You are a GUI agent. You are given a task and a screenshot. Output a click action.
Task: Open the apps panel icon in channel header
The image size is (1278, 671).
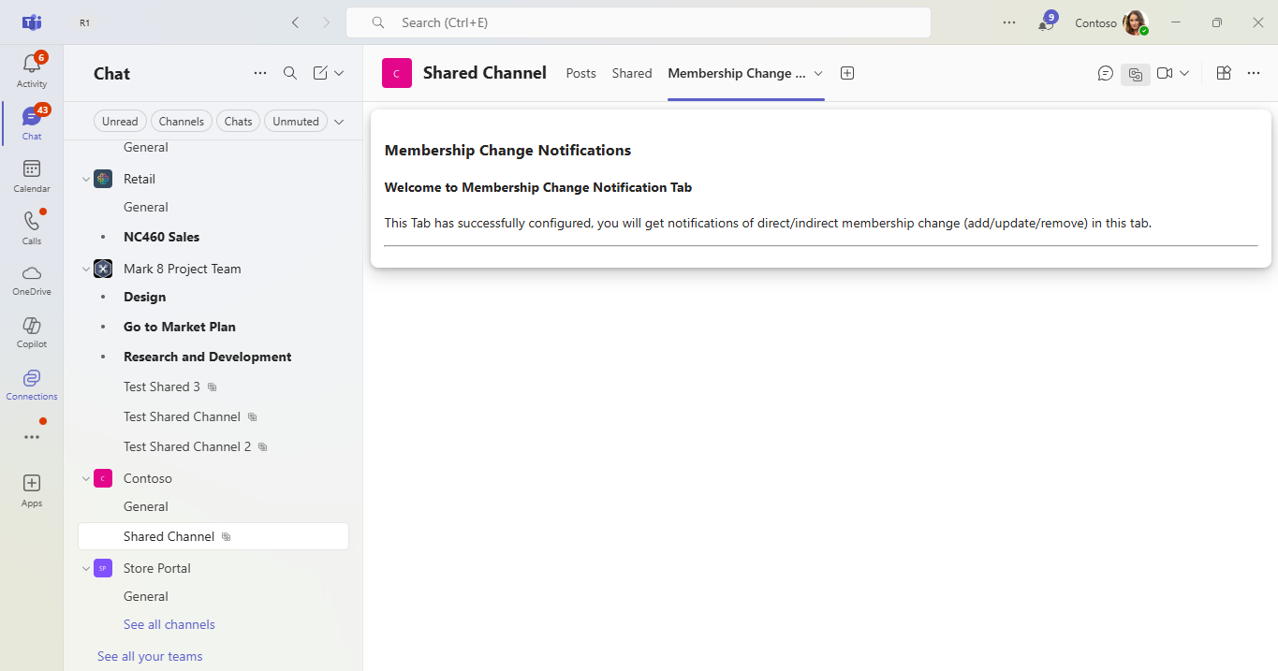coord(1224,73)
